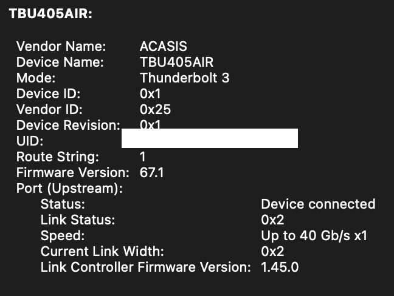
Task: Click the UID label
Action: (x=28, y=141)
